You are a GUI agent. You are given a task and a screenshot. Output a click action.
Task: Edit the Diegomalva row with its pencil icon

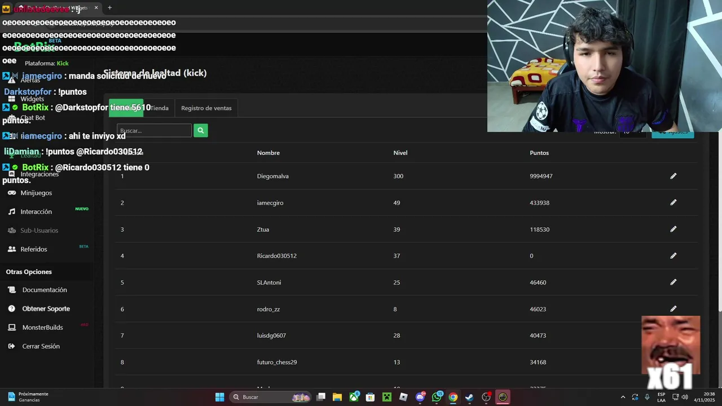(x=673, y=176)
